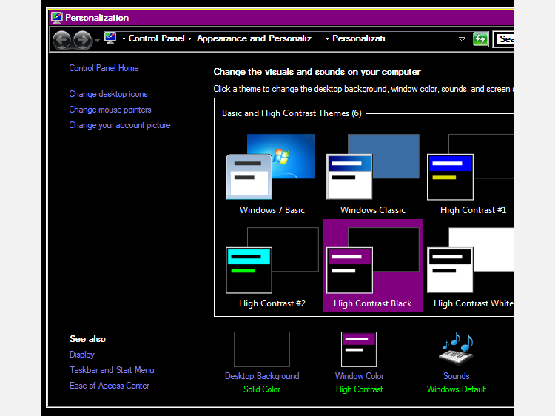This screenshot has width=555, height=416.
Task: Select the High Contrast White theme
Action: (x=471, y=267)
